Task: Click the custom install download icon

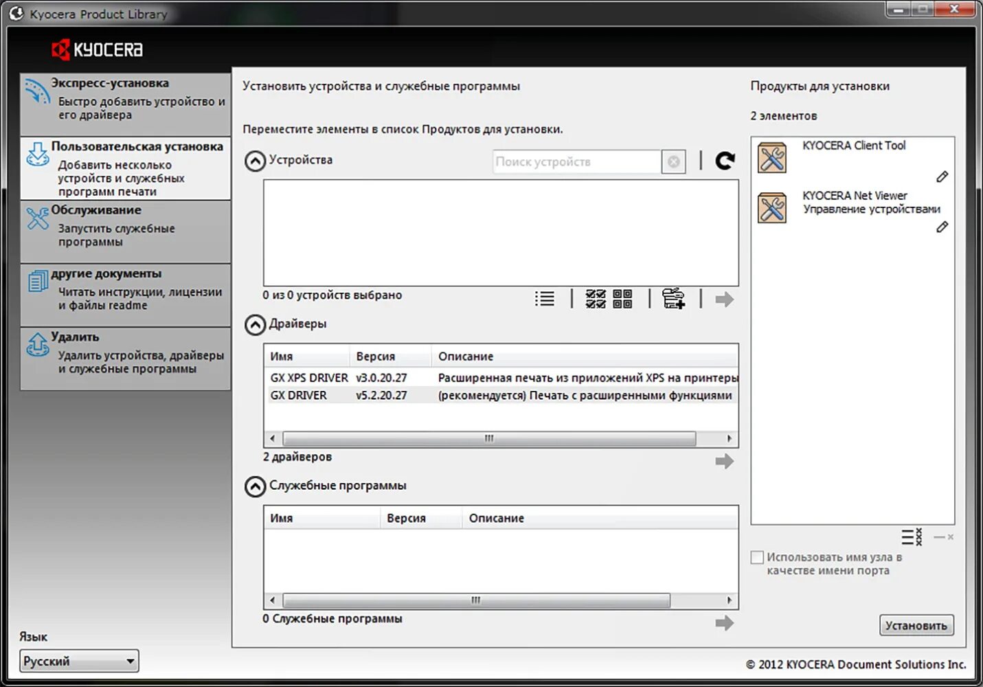Action: pyautogui.click(x=37, y=154)
